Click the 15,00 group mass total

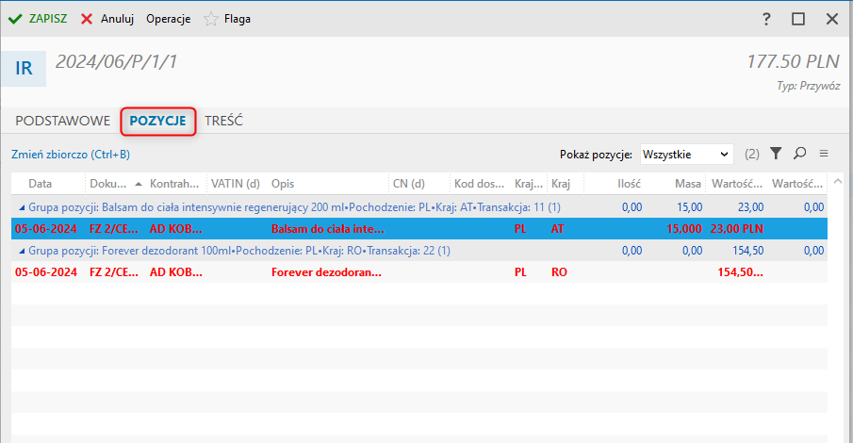point(690,207)
